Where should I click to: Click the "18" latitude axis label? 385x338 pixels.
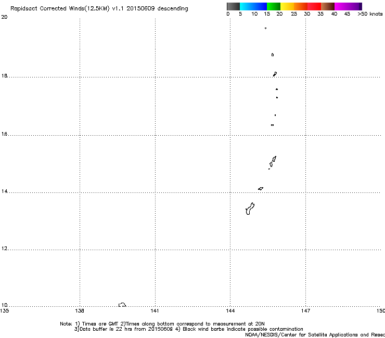tap(4, 75)
